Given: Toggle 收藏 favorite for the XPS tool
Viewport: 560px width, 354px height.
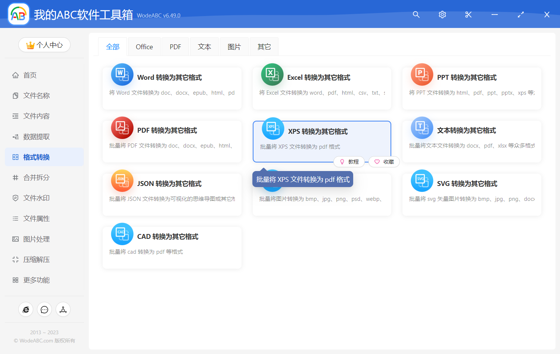Looking at the screenshot, I should coord(384,162).
